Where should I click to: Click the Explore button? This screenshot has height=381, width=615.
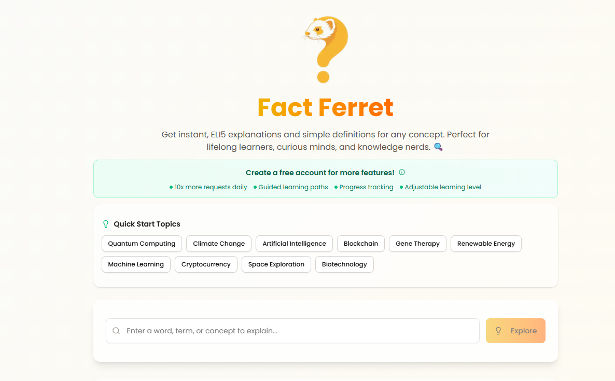pyautogui.click(x=515, y=331)
